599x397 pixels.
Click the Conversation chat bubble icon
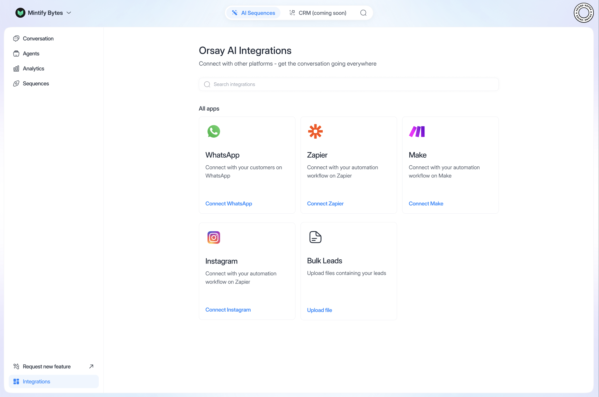click(x=16, y=38)
